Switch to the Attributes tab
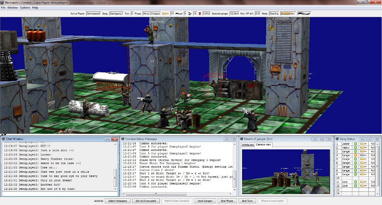Image resolution: width=382 pixels, height=205 pixels. [x=248, y=145]
